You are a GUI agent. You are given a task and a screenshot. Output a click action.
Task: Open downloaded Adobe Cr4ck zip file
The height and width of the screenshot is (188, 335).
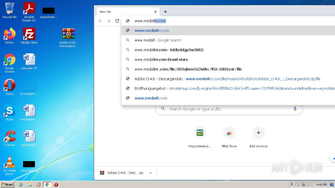pos(121,173)
